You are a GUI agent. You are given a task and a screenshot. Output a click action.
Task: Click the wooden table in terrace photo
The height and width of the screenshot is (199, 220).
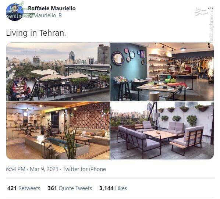[x=160, y=134]
